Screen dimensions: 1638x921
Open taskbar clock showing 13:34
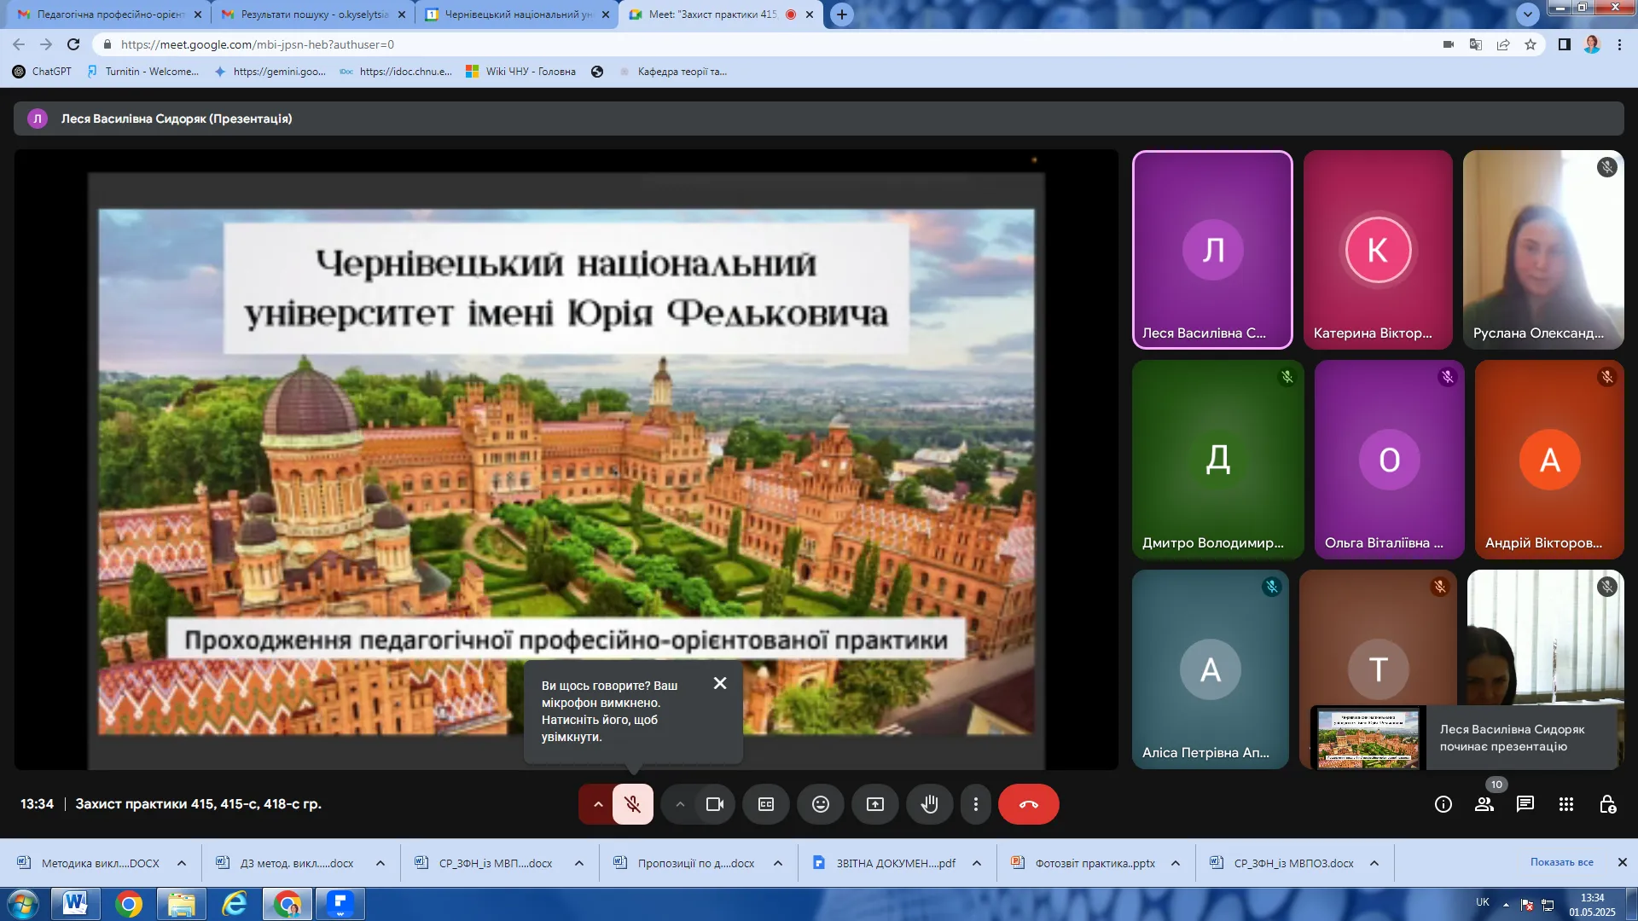click(x=1592, y=904)
